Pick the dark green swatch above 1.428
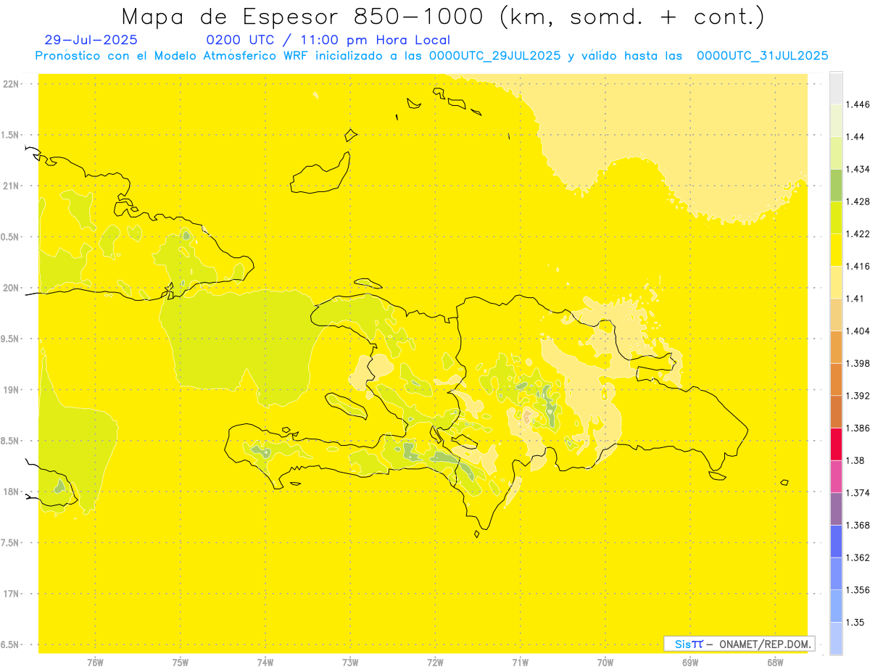Screen dimensions: 870x672 pyautogui.click(x=836, y=185)
